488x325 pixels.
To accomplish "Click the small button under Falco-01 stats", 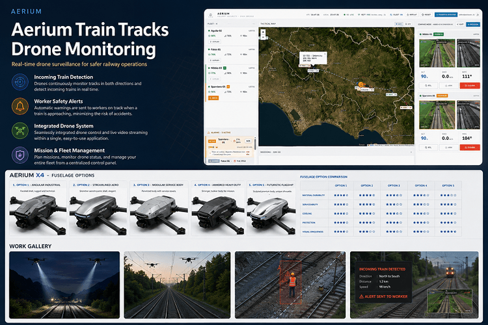I will click(x=215, y=60).
